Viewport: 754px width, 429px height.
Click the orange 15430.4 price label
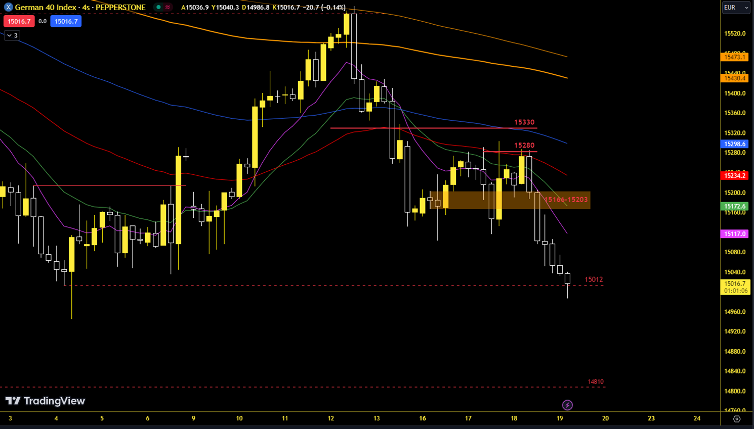[x=734, y=78]
